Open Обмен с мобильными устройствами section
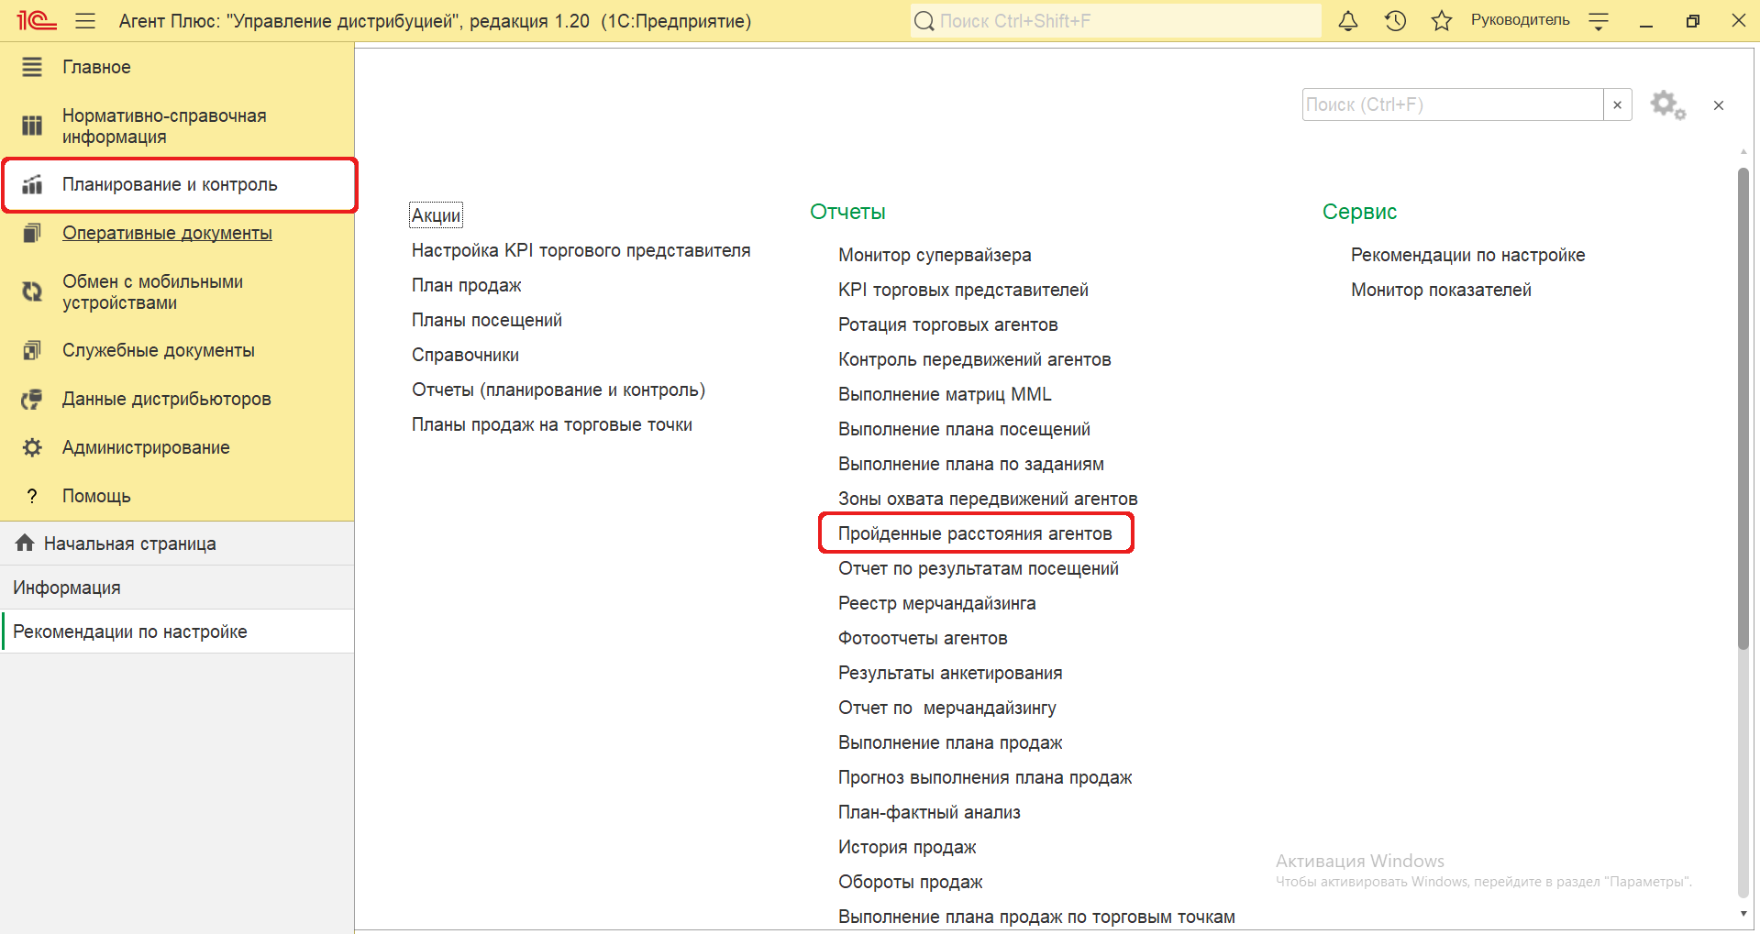1760x934 pixels. pos(152,291)
